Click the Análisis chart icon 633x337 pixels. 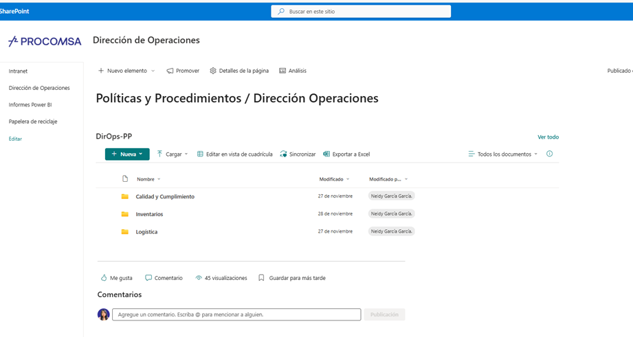(x=282, y=71)
